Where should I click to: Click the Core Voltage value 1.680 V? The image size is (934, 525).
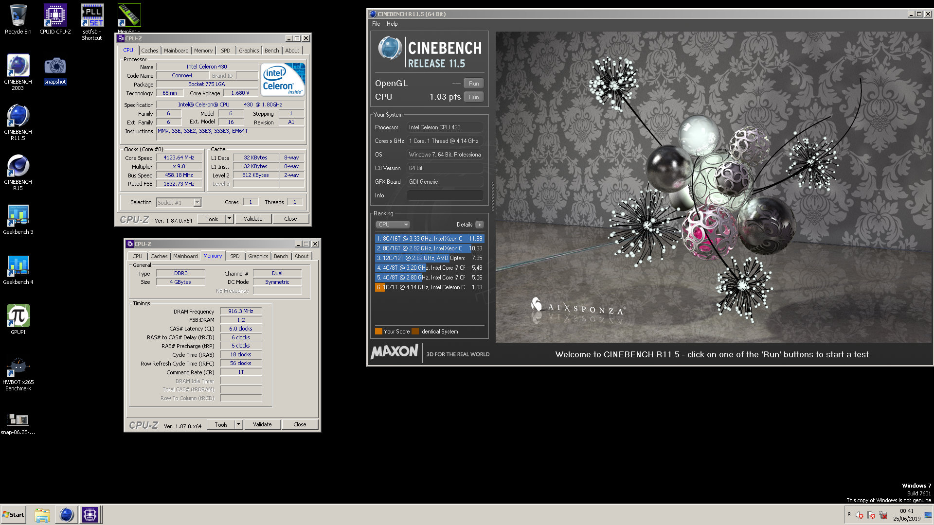pyautogui.click(x=240, y=93)
